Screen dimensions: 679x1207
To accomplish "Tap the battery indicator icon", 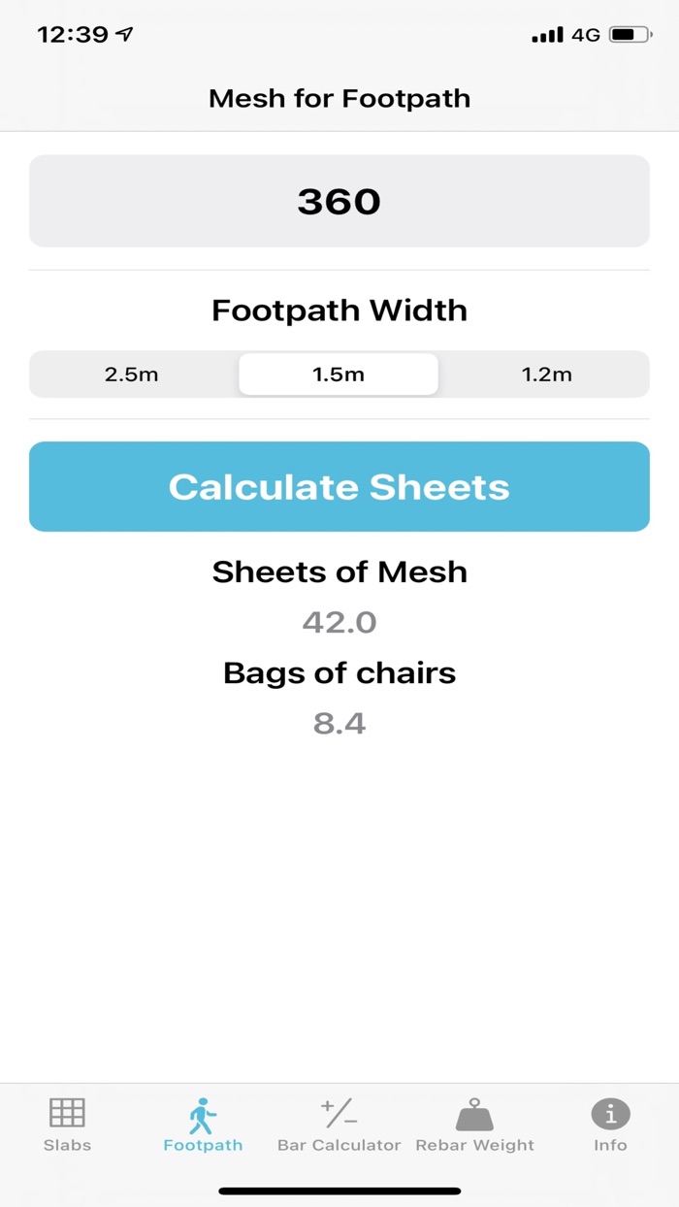I will tap(630, 35).
